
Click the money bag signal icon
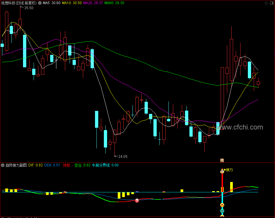[x=222, y=171]
